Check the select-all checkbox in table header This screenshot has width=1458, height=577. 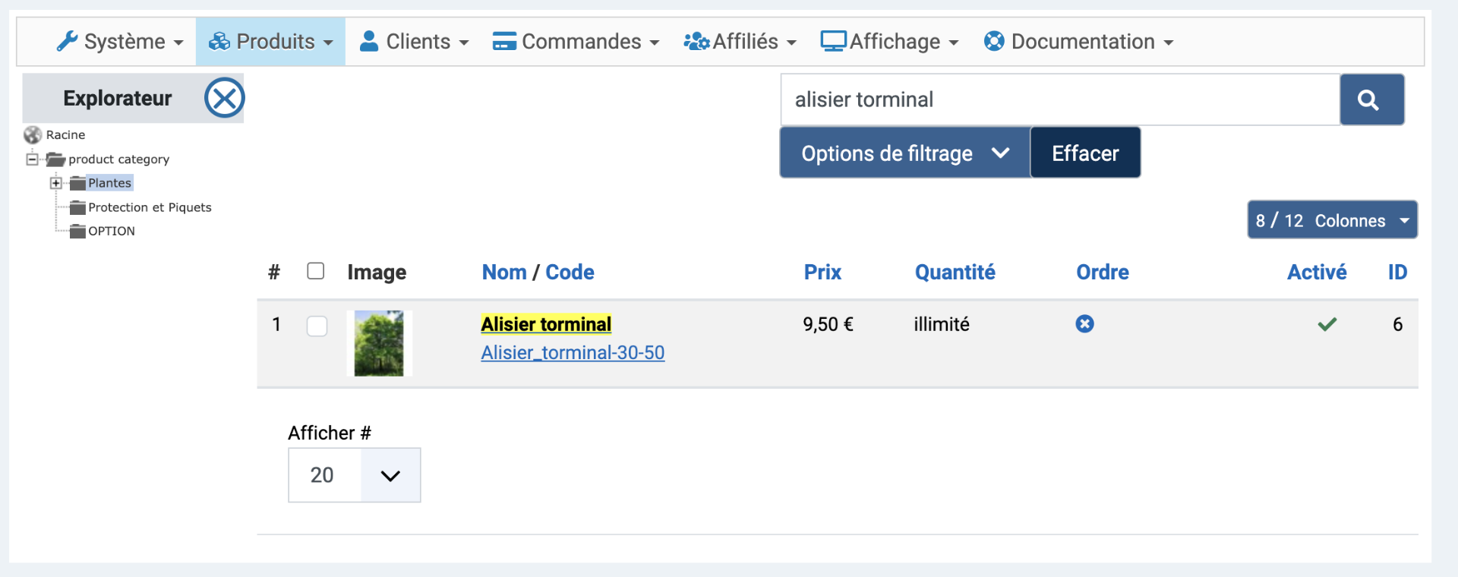coord(316,271)
